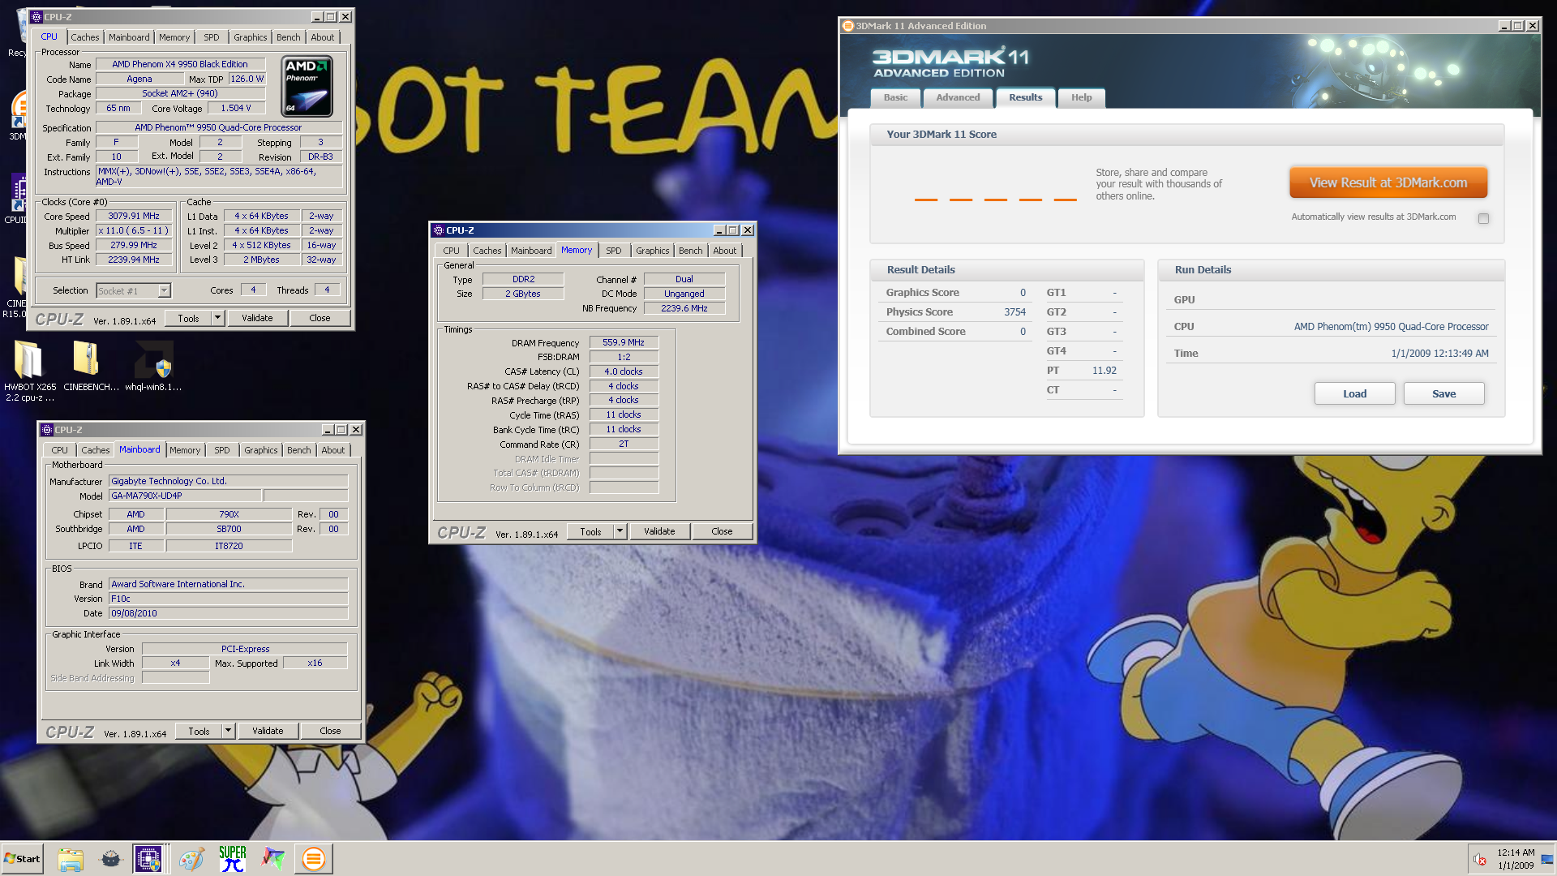The width and height of the screenshot is (1557, 876).
Task: Select the whql-win8.1 installer icon
Action: [154, 367]
